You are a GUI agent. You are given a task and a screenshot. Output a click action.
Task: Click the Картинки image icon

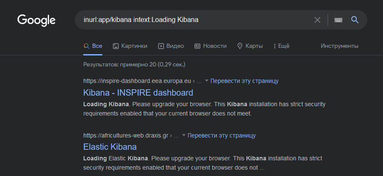click(x=116, y=46)
